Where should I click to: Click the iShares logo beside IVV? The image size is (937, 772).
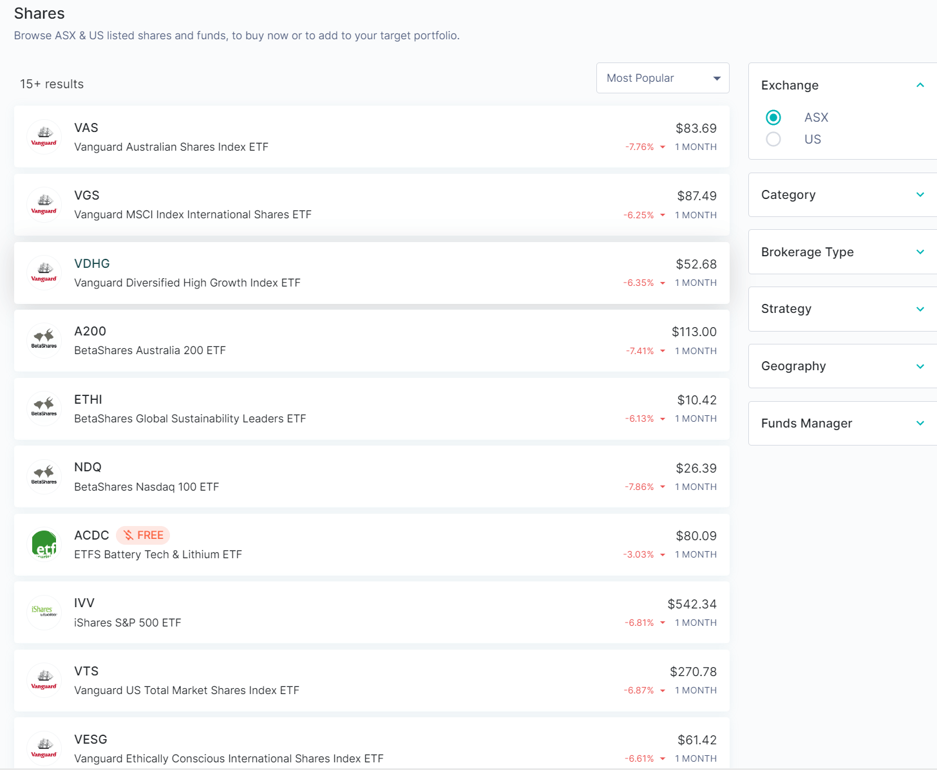(44, 612)
